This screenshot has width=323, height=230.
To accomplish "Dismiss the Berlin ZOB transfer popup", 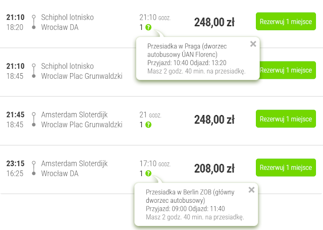I will coord(251,190).
